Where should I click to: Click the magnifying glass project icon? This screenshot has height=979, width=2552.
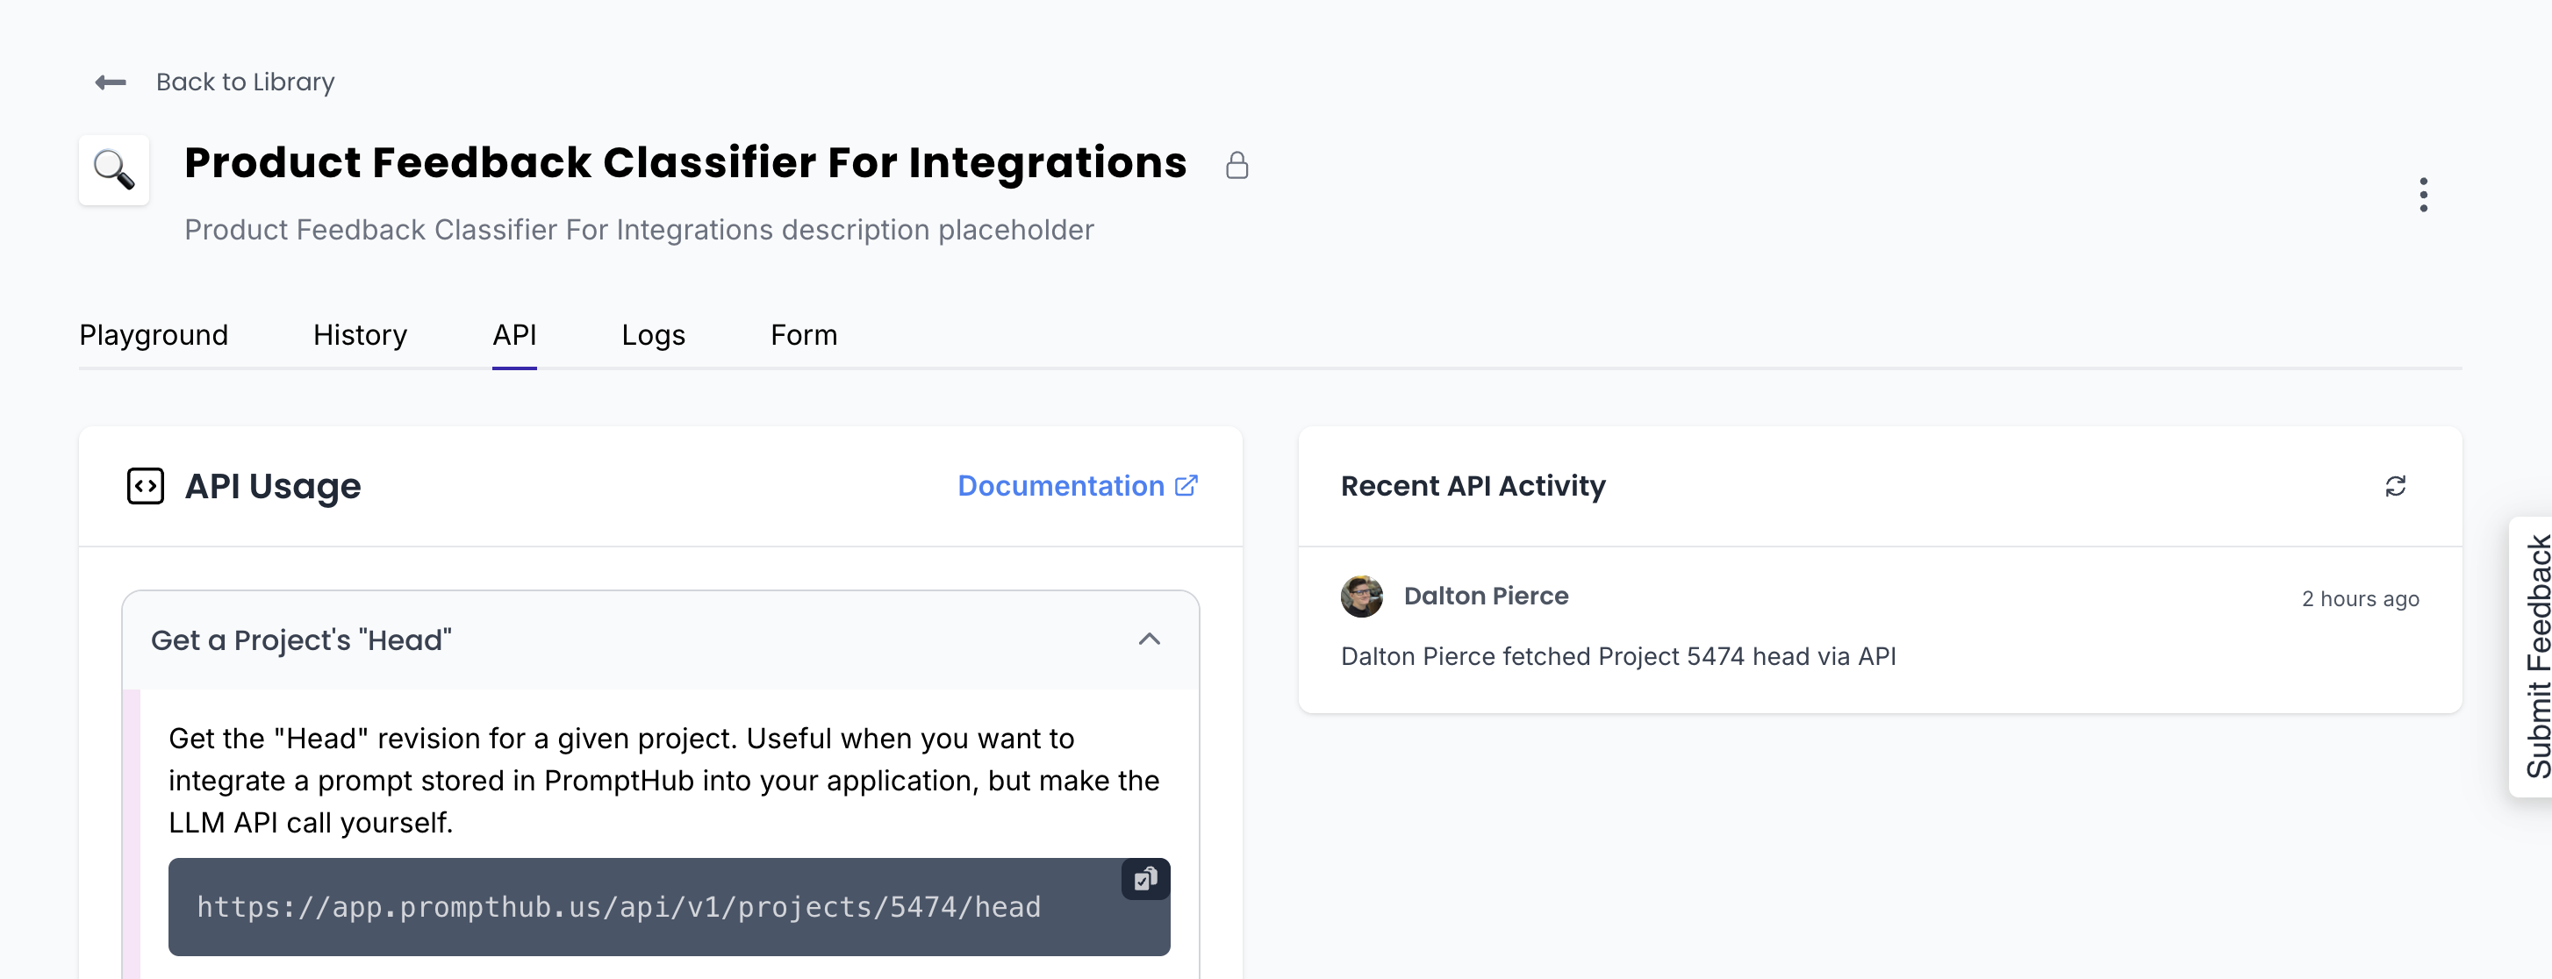[x=114, y=169]
